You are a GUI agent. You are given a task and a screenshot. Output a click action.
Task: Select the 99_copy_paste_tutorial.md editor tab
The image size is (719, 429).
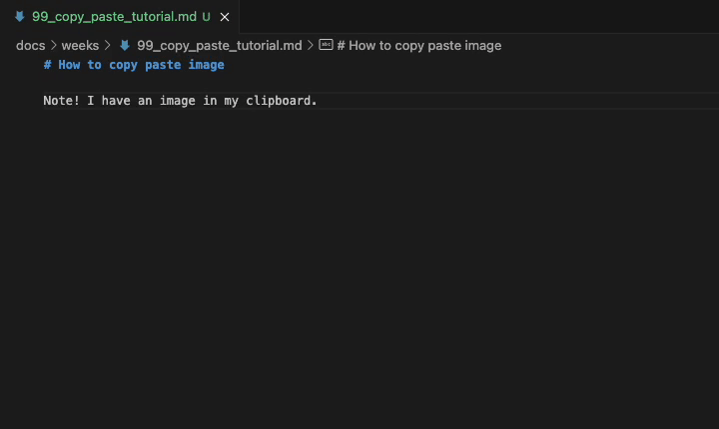tap(114, 17)
